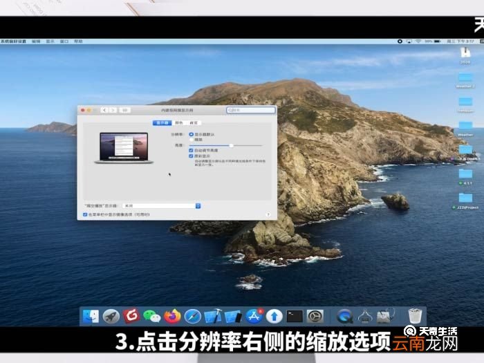Switch to the 颜色 tab

(x=179, y=123)
